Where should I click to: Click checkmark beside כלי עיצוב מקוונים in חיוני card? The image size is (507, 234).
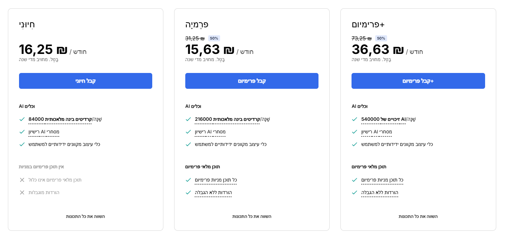coord(22,144)
